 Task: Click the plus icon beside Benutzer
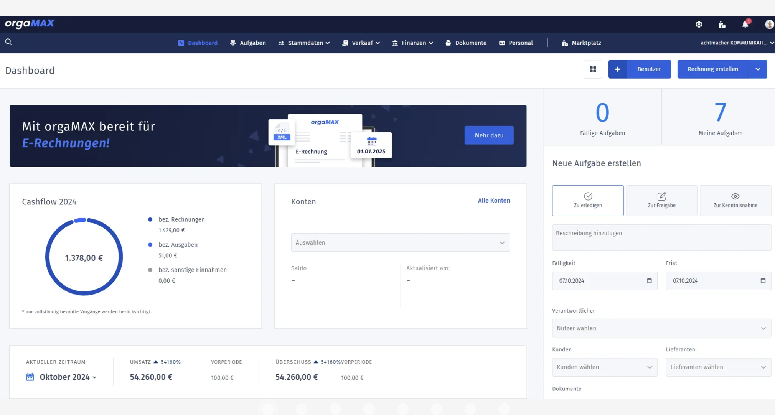[618, 69]
